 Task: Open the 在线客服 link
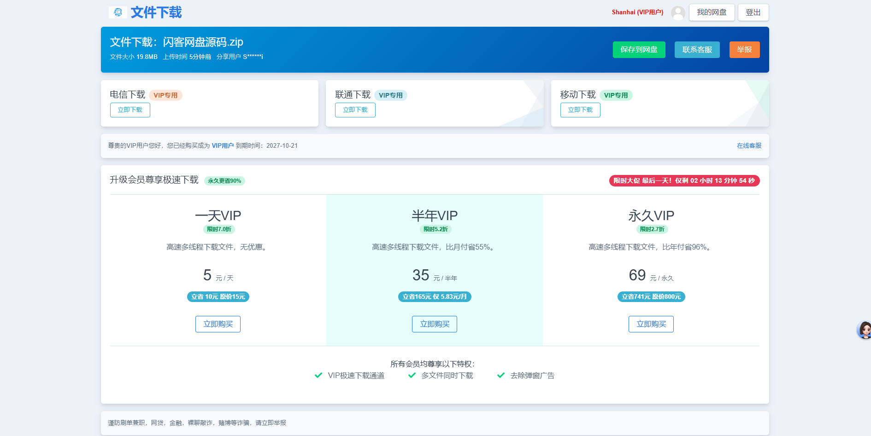pos(749,145)
